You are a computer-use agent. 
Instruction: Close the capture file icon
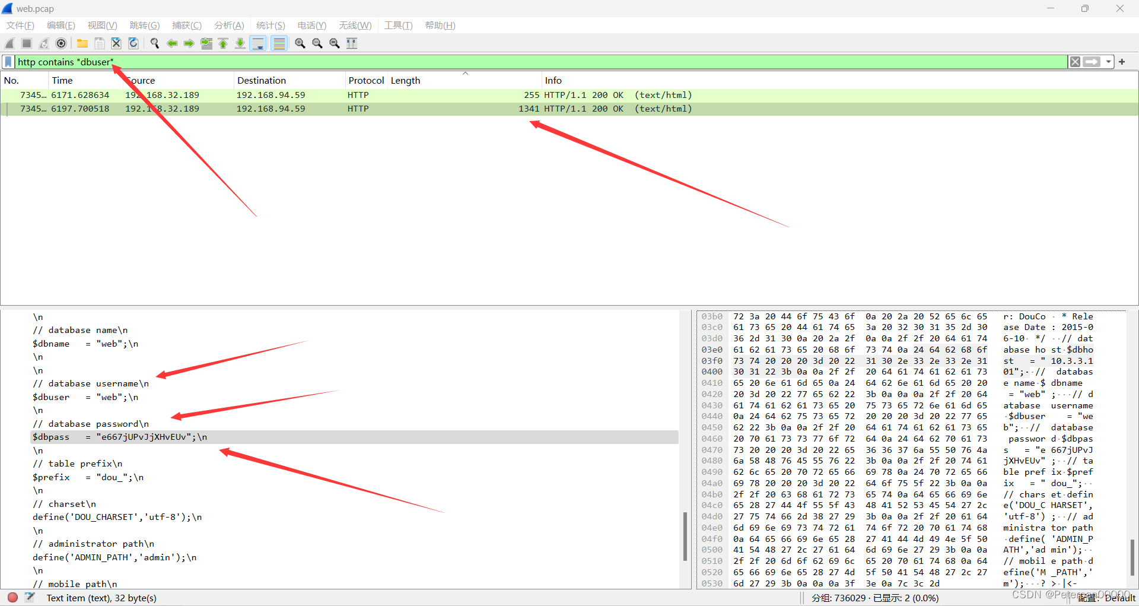[116, 43]
